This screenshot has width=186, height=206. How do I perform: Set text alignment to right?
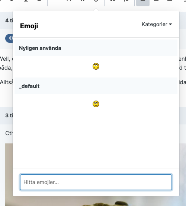tap(170, 1)
